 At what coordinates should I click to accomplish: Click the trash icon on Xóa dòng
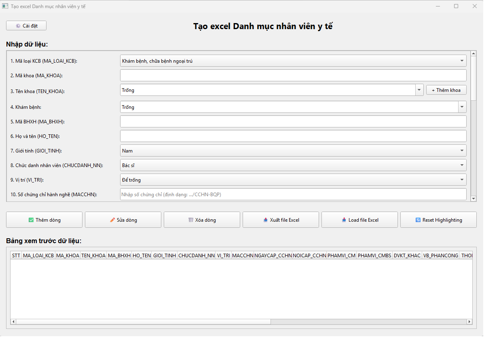coord(191,220)
